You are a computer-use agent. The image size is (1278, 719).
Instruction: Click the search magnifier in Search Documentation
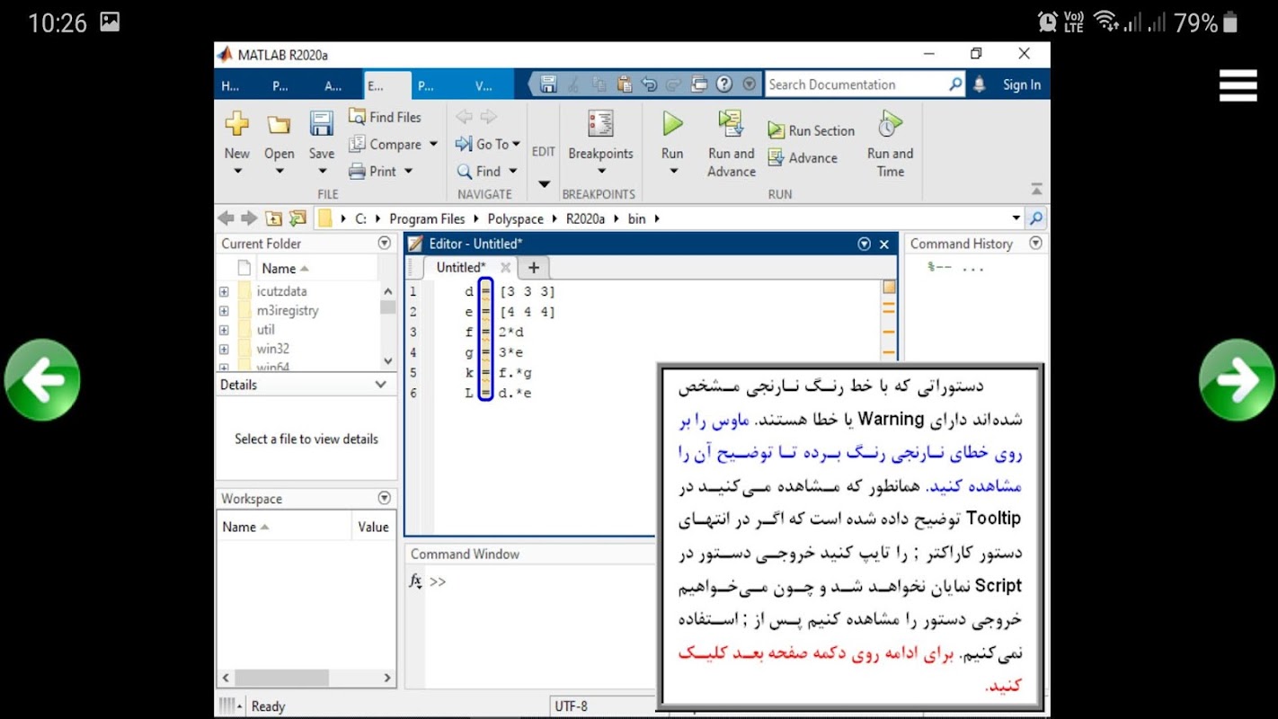955,84
